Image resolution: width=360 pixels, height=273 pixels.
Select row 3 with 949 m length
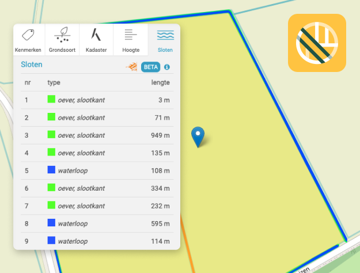pos(97,135)
